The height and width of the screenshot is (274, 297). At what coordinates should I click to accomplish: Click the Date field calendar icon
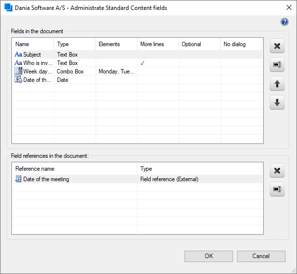[x=18, y=79]
